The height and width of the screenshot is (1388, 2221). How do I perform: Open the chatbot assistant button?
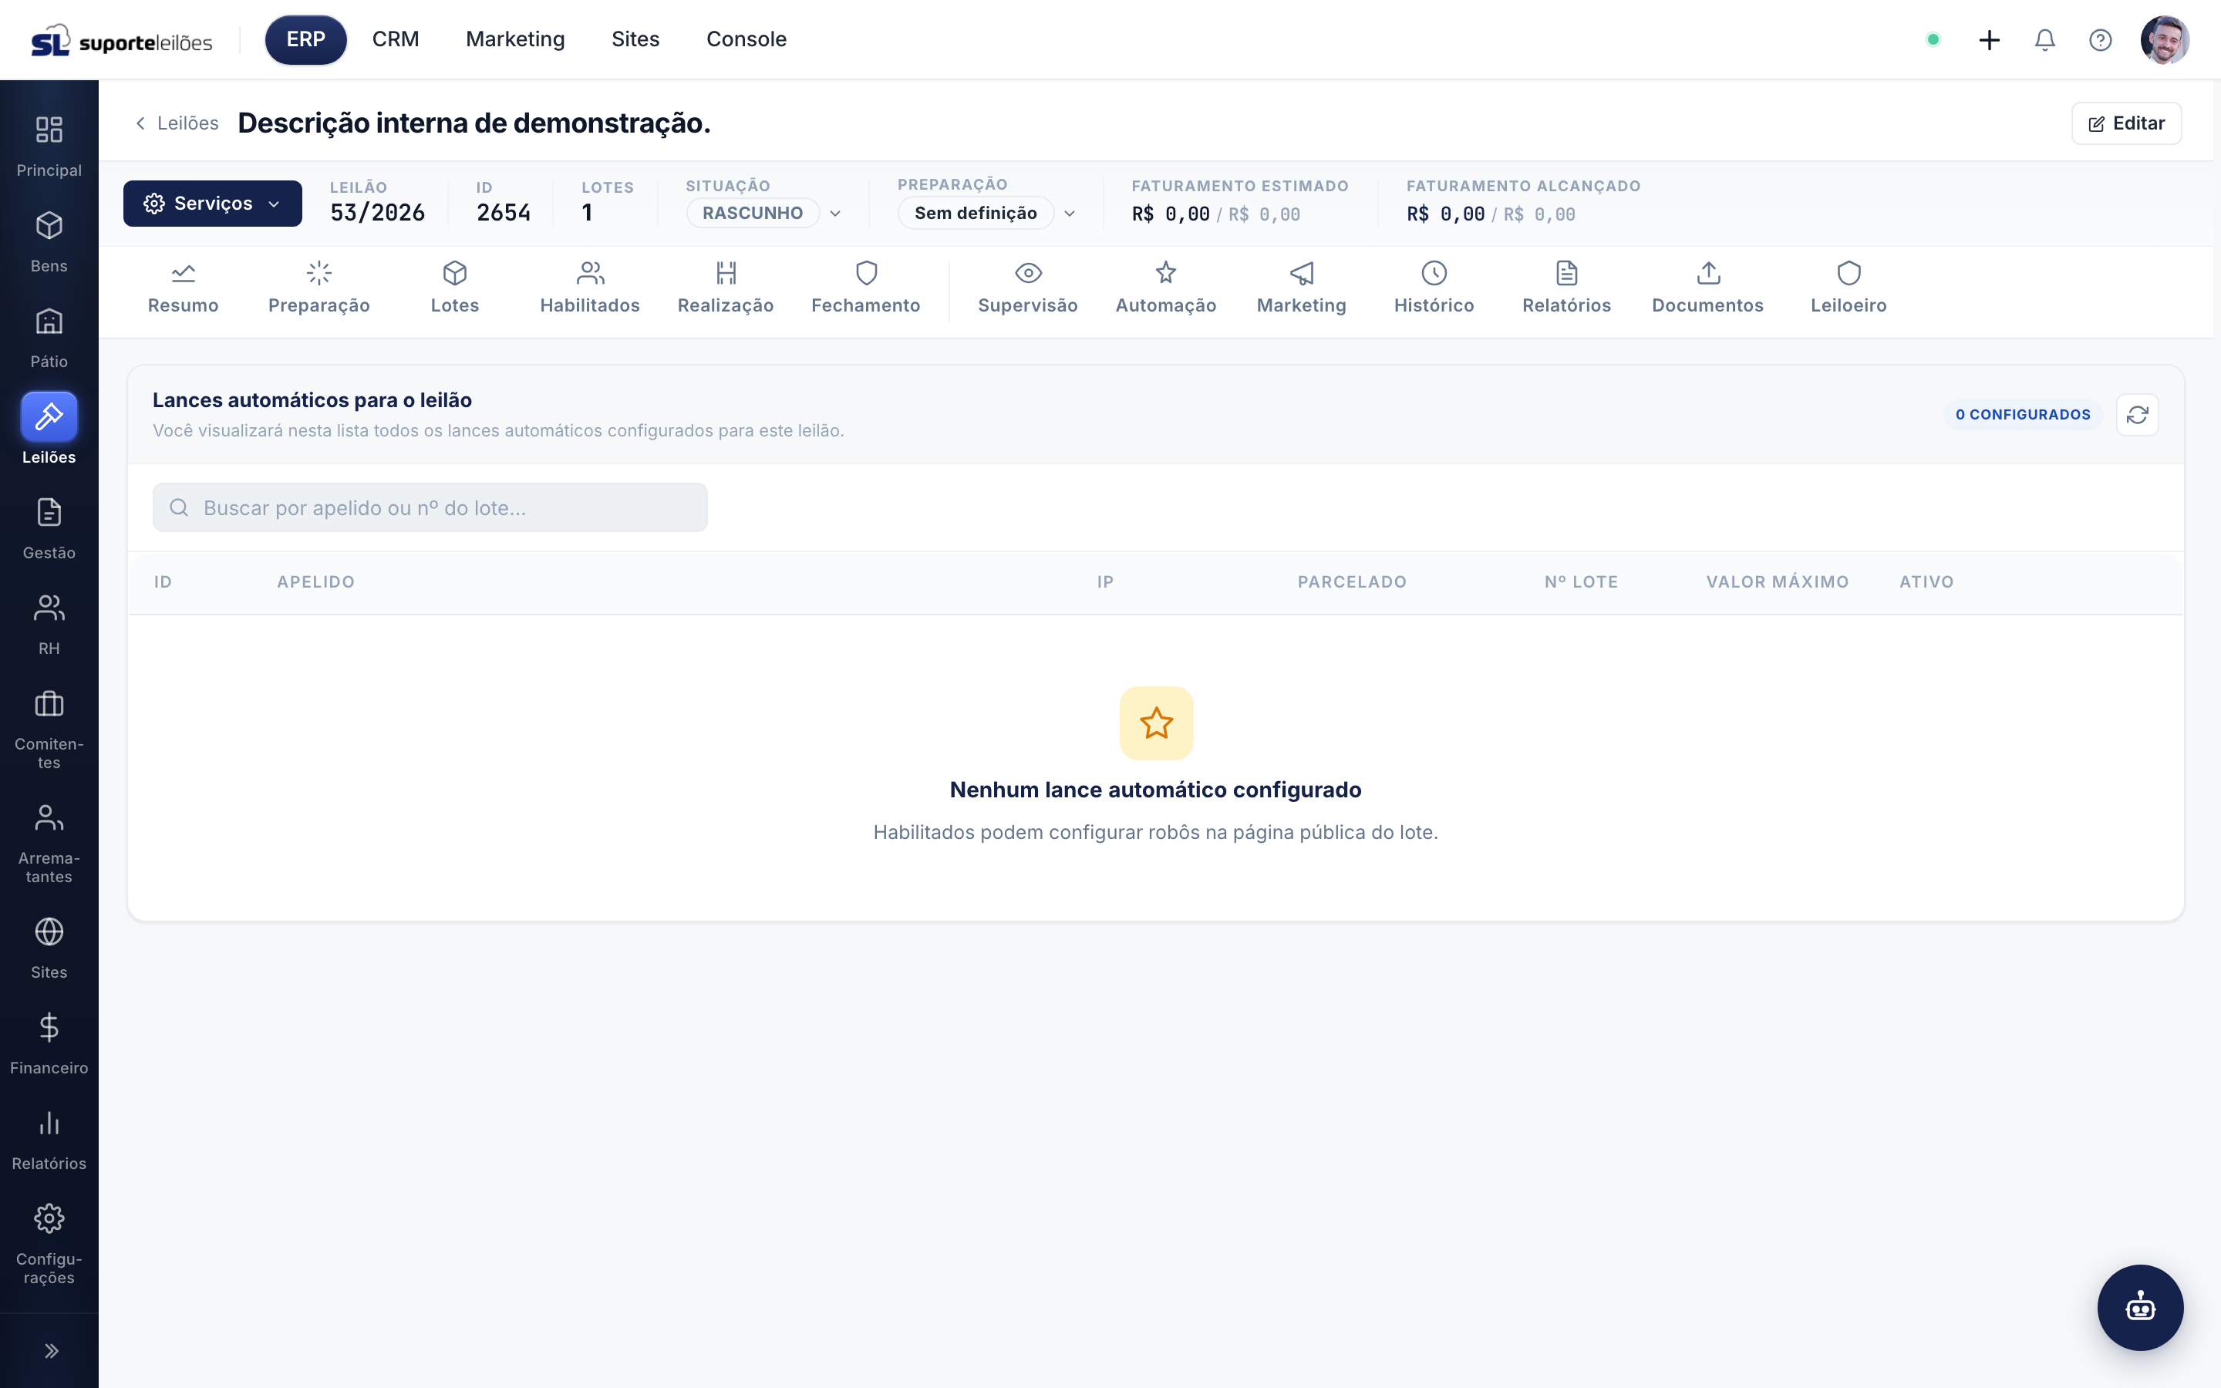[2140, 1307]
